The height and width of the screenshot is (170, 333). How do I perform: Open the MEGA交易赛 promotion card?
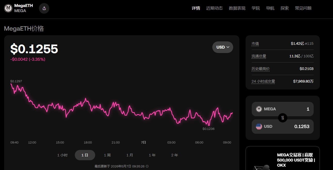283,158
